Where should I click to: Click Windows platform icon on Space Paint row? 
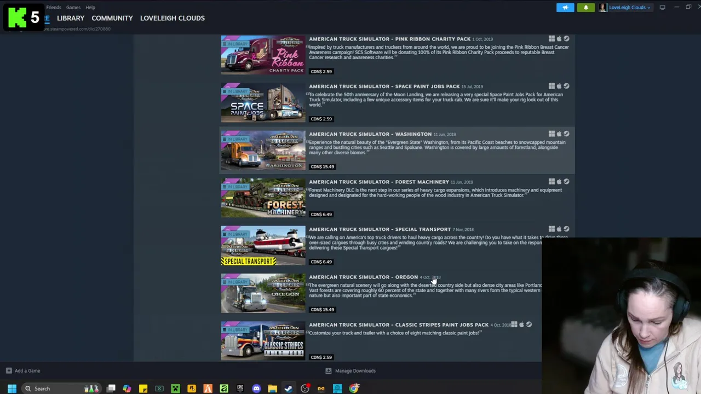point(551,86)
